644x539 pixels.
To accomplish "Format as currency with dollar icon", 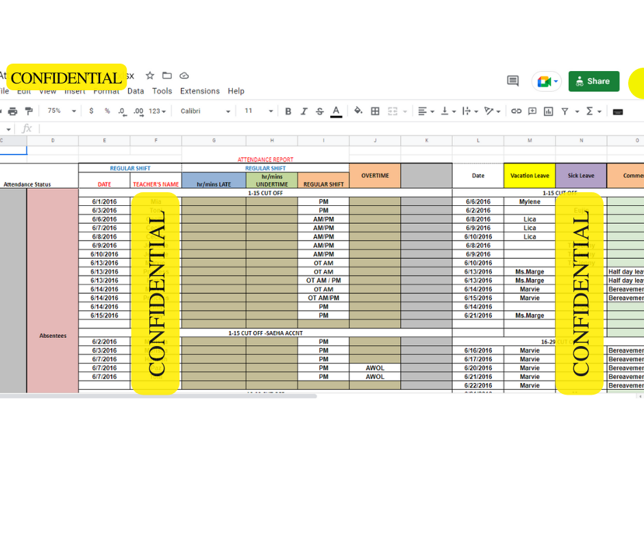I will pyautogui.click(x=91, y=111).
